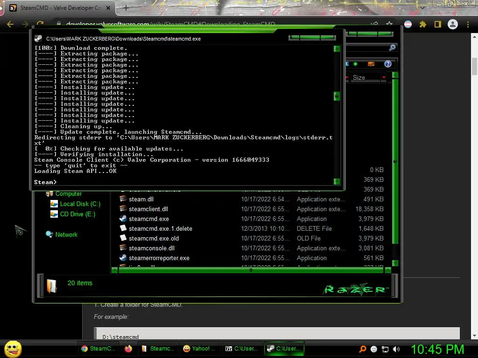Select steamerrorreporter.exe file
This screenshot has width=478, height=358.
coord(159,258)
